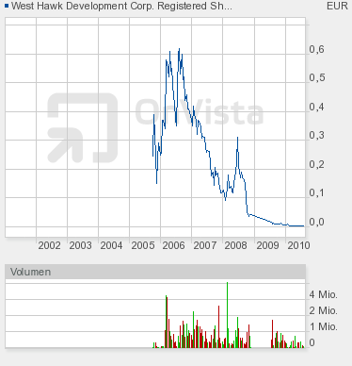352x366 pixels.
Task: Select the 2005 year label
Action: tap(143, 245)
